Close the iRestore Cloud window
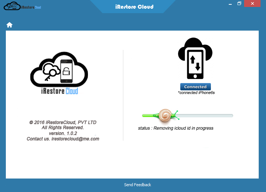Image resolution: width=266 pixels, height=192 pixels. pyautogui.click(x=252, y=4)
